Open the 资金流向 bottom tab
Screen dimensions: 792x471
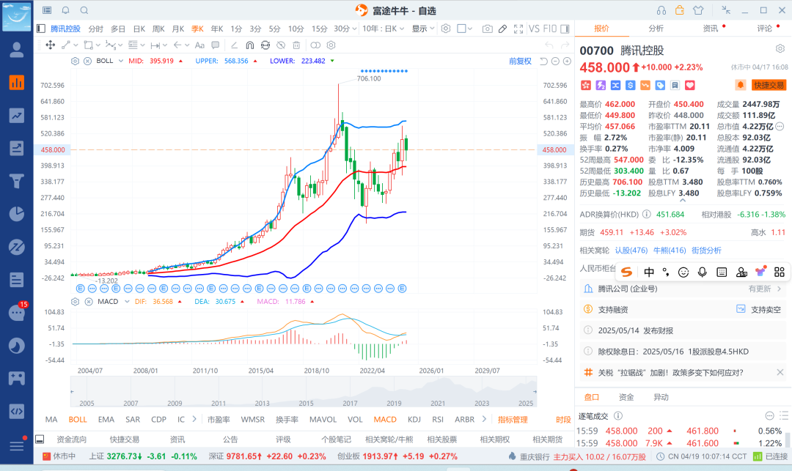click(x=71, y=440)
